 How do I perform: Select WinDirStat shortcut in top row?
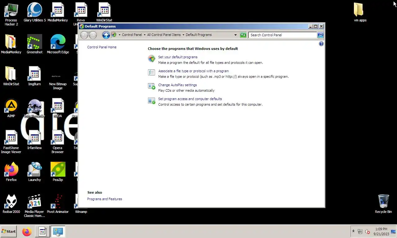click(104, 12)
